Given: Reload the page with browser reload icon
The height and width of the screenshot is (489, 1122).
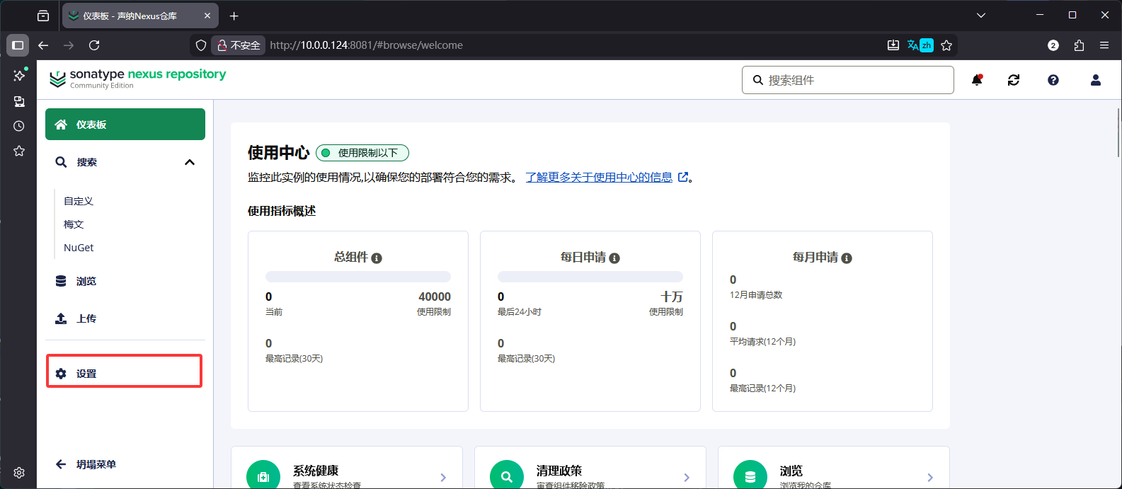Looking at the screenshot, I should click(x=94, y=45).
